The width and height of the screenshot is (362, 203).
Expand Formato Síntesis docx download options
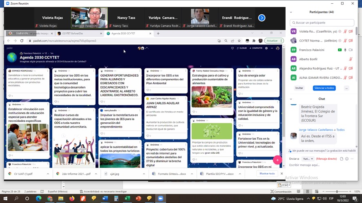click(x=192, y=174)
